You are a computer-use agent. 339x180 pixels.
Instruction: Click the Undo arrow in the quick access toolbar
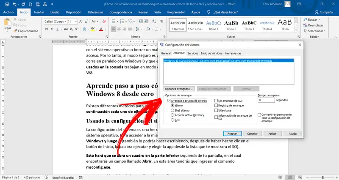pyautogui.click(x=14, y=4)
